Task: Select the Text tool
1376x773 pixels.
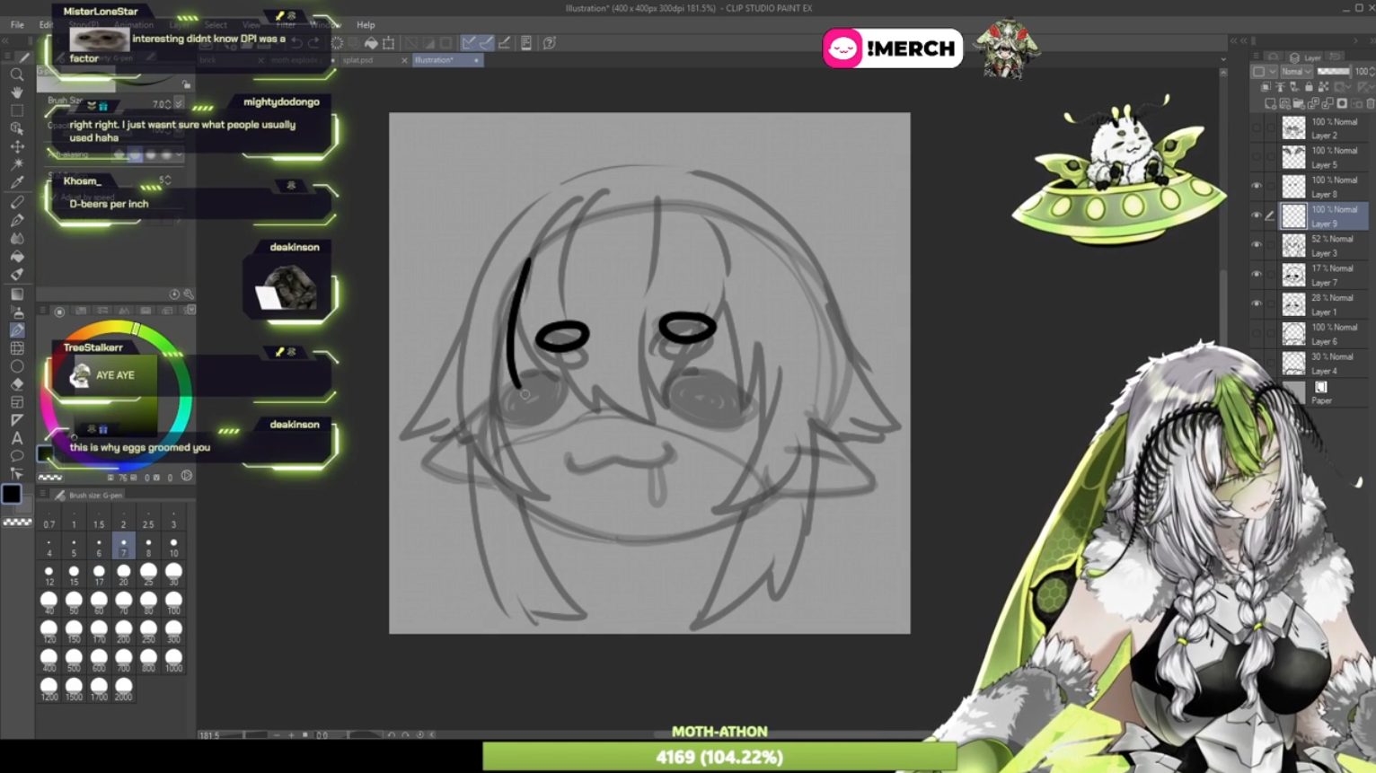Action: (17, 438)
